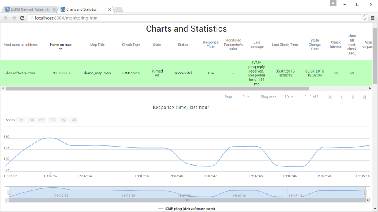
Task: Go to the first page of results
Action: pyautogui.click(x=330, y=97)
